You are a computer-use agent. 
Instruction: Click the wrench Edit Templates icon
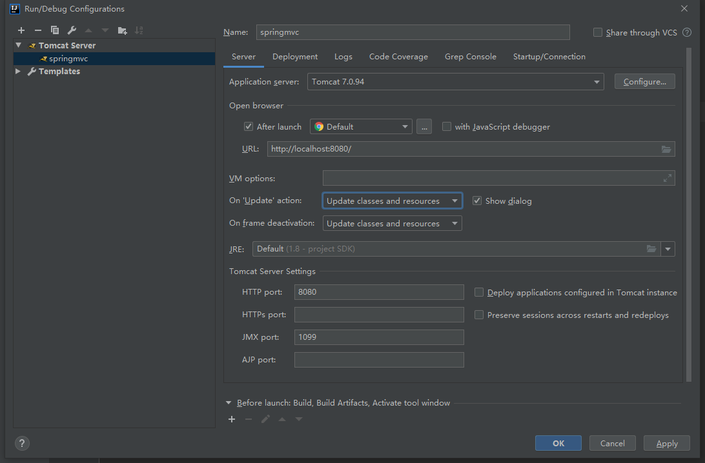pyautogui.click(x=72, y=30)
